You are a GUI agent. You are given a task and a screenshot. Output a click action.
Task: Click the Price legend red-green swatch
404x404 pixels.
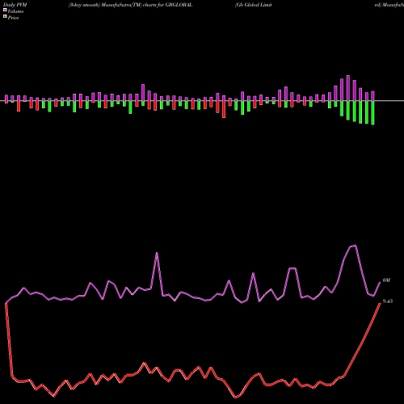(x=5, y=17)
